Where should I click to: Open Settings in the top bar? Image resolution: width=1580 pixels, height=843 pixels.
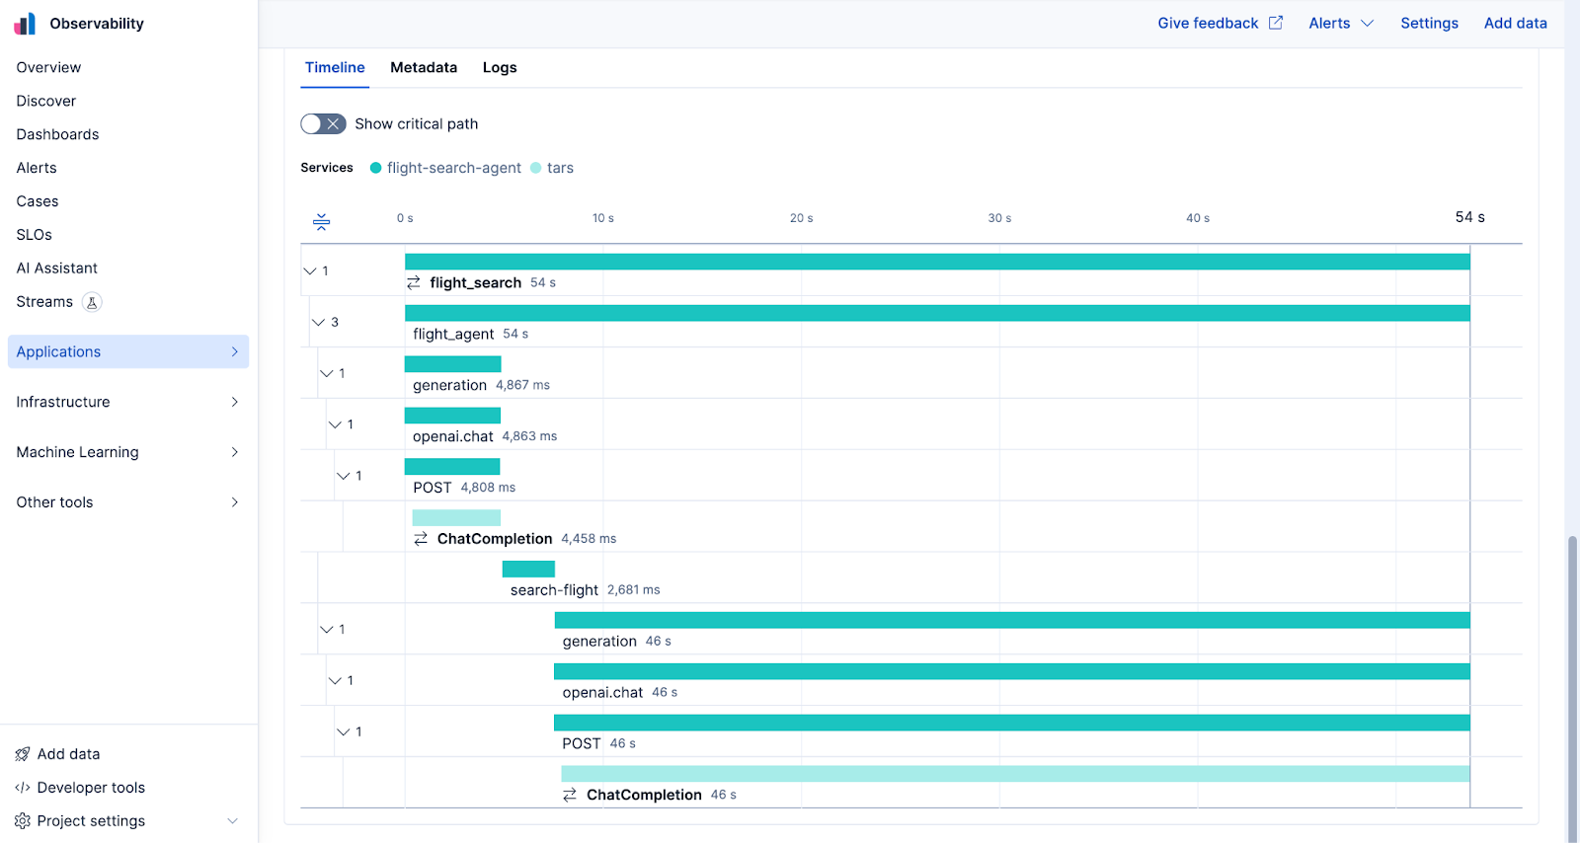(x=1429, y=23)
